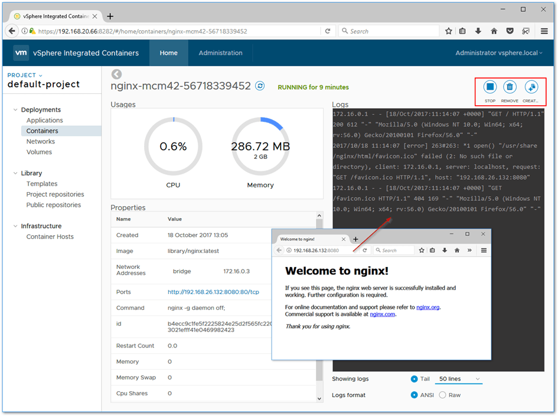Click the screenshot icon in main browser toolbar

526,31
